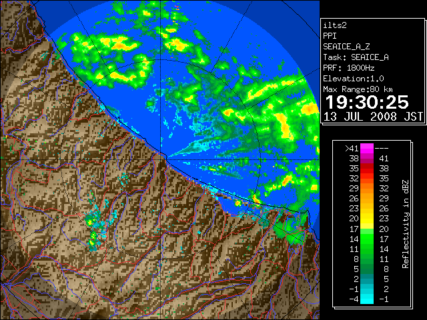Click the 'Reflectivity in dBZ' axis label
The height and width of the screenshot is (320, 427).
pos(406,224)
